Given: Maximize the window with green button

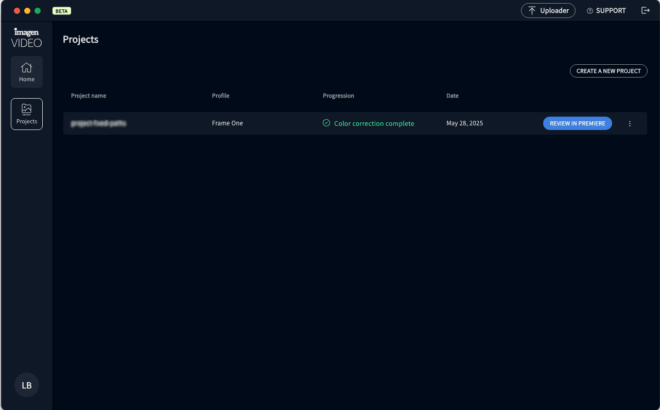Looking at the screenshot, I should click(38, 11).
